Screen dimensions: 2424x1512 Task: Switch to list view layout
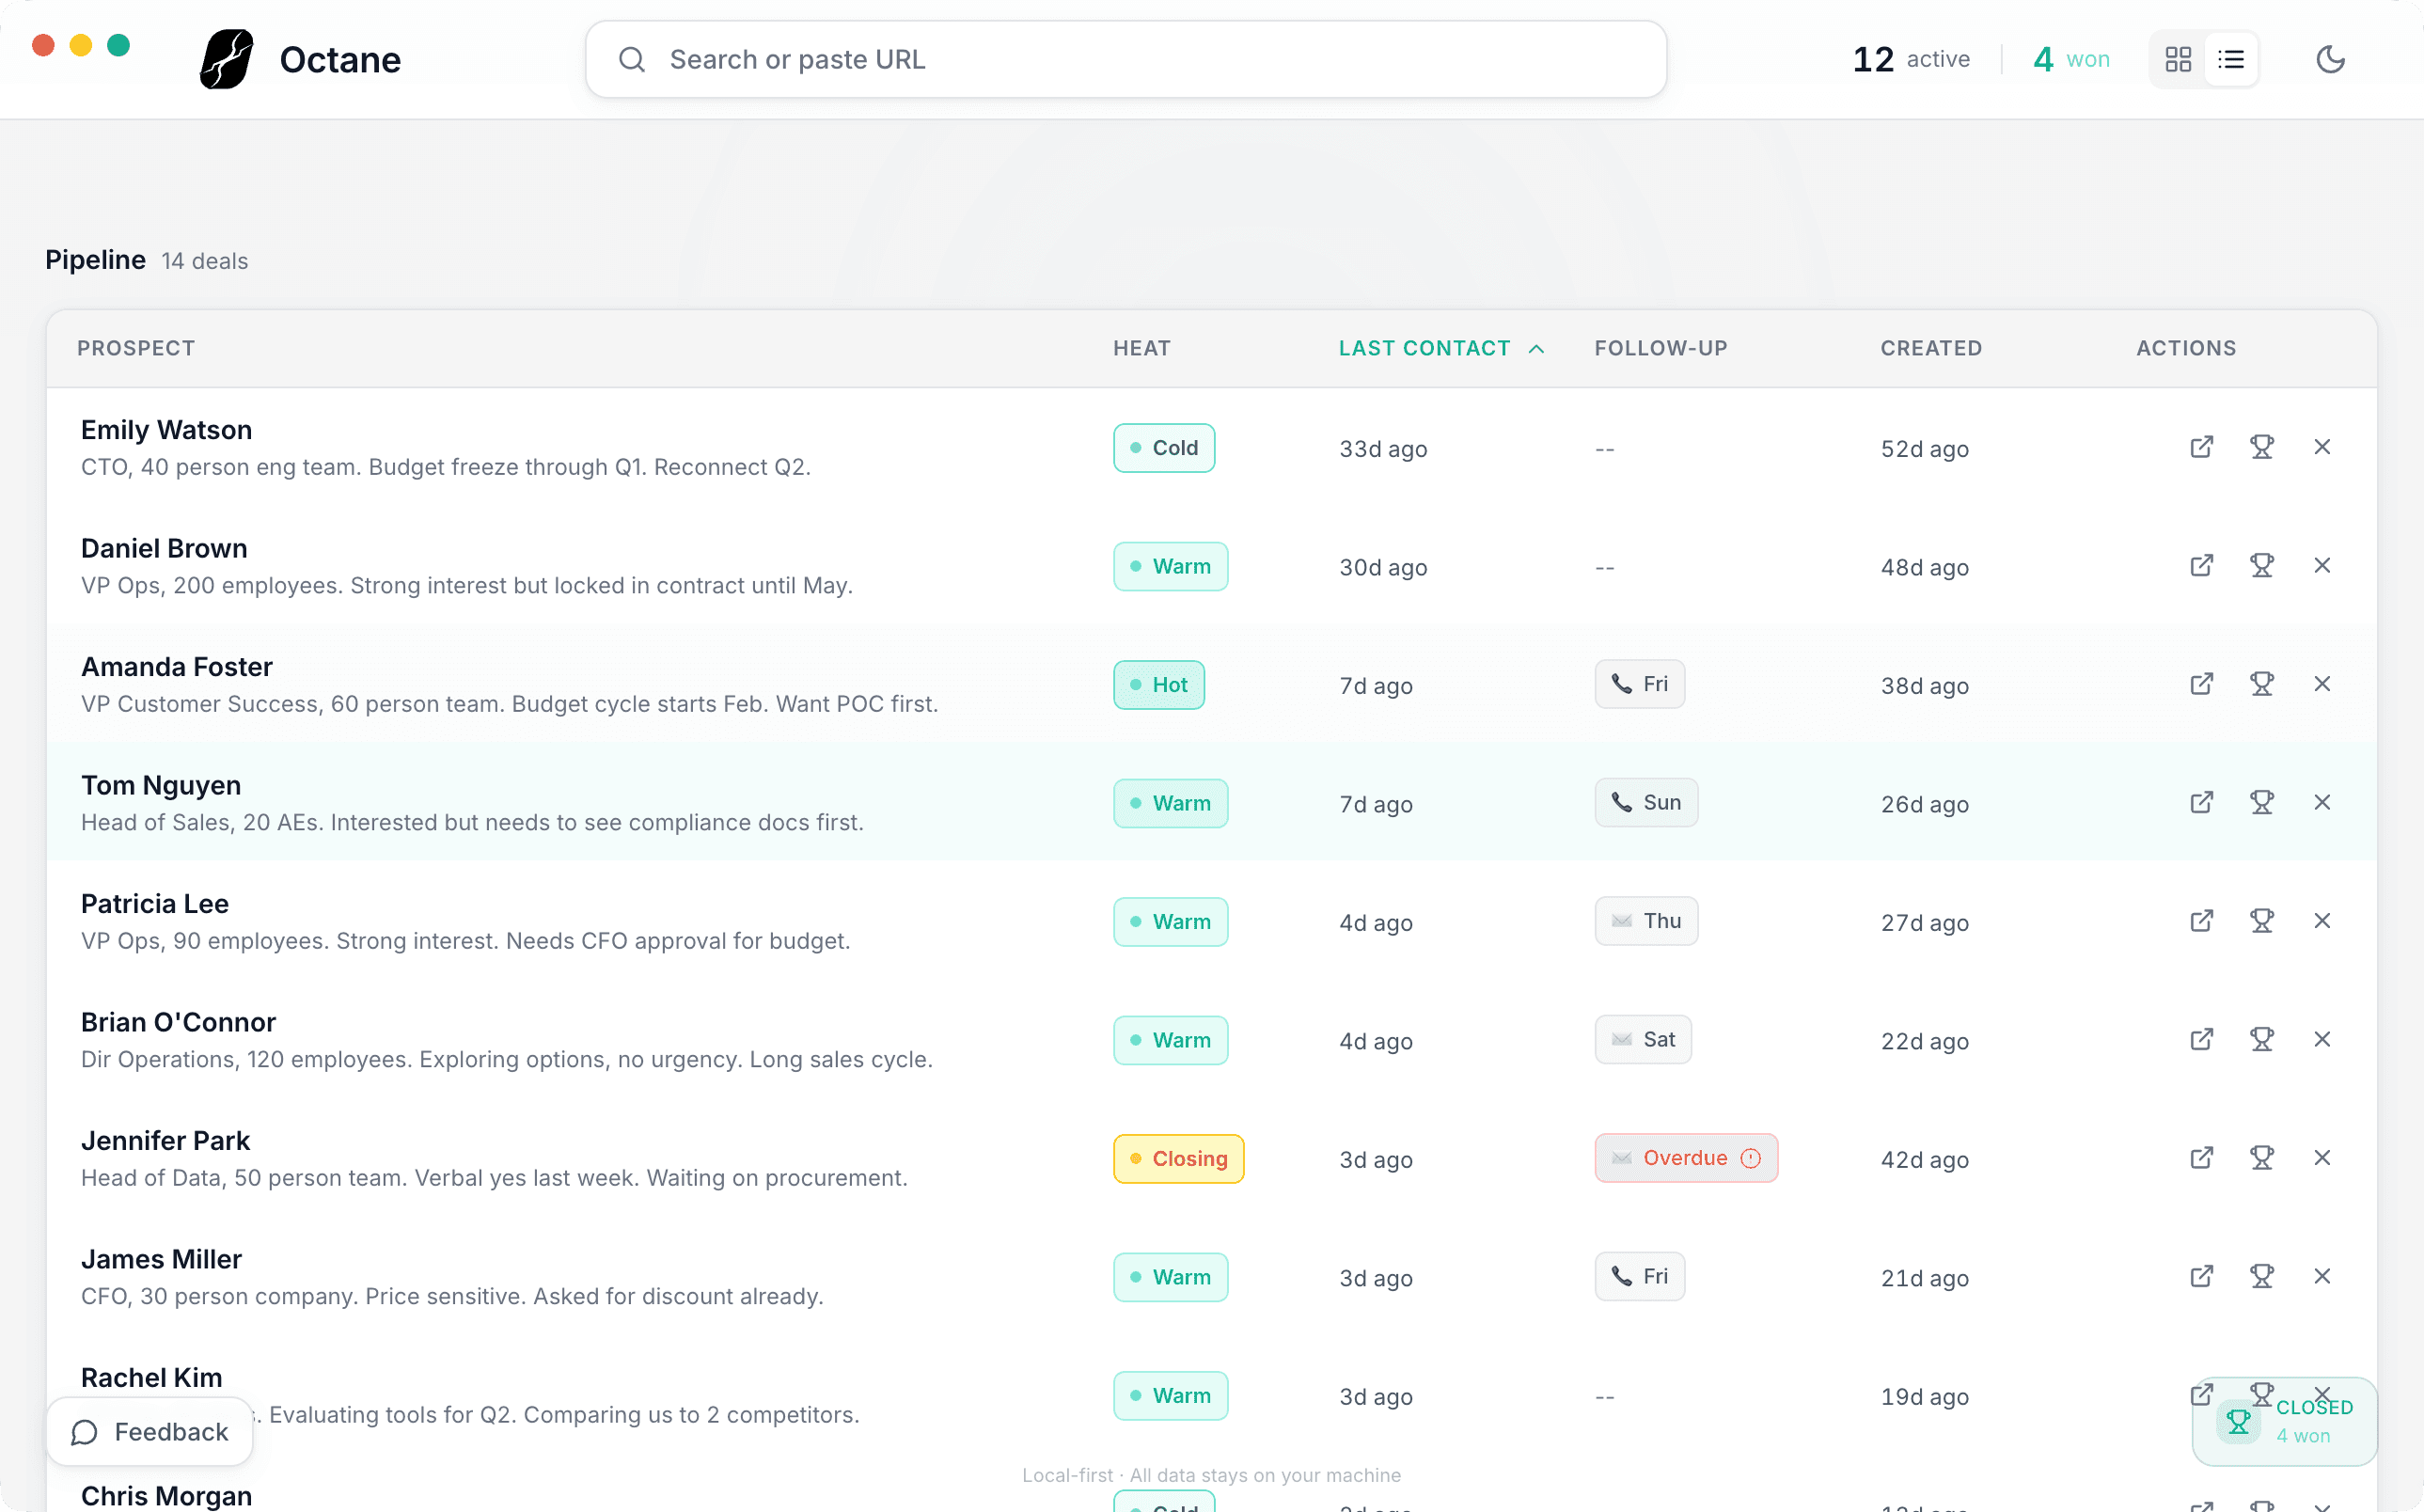2230,59
